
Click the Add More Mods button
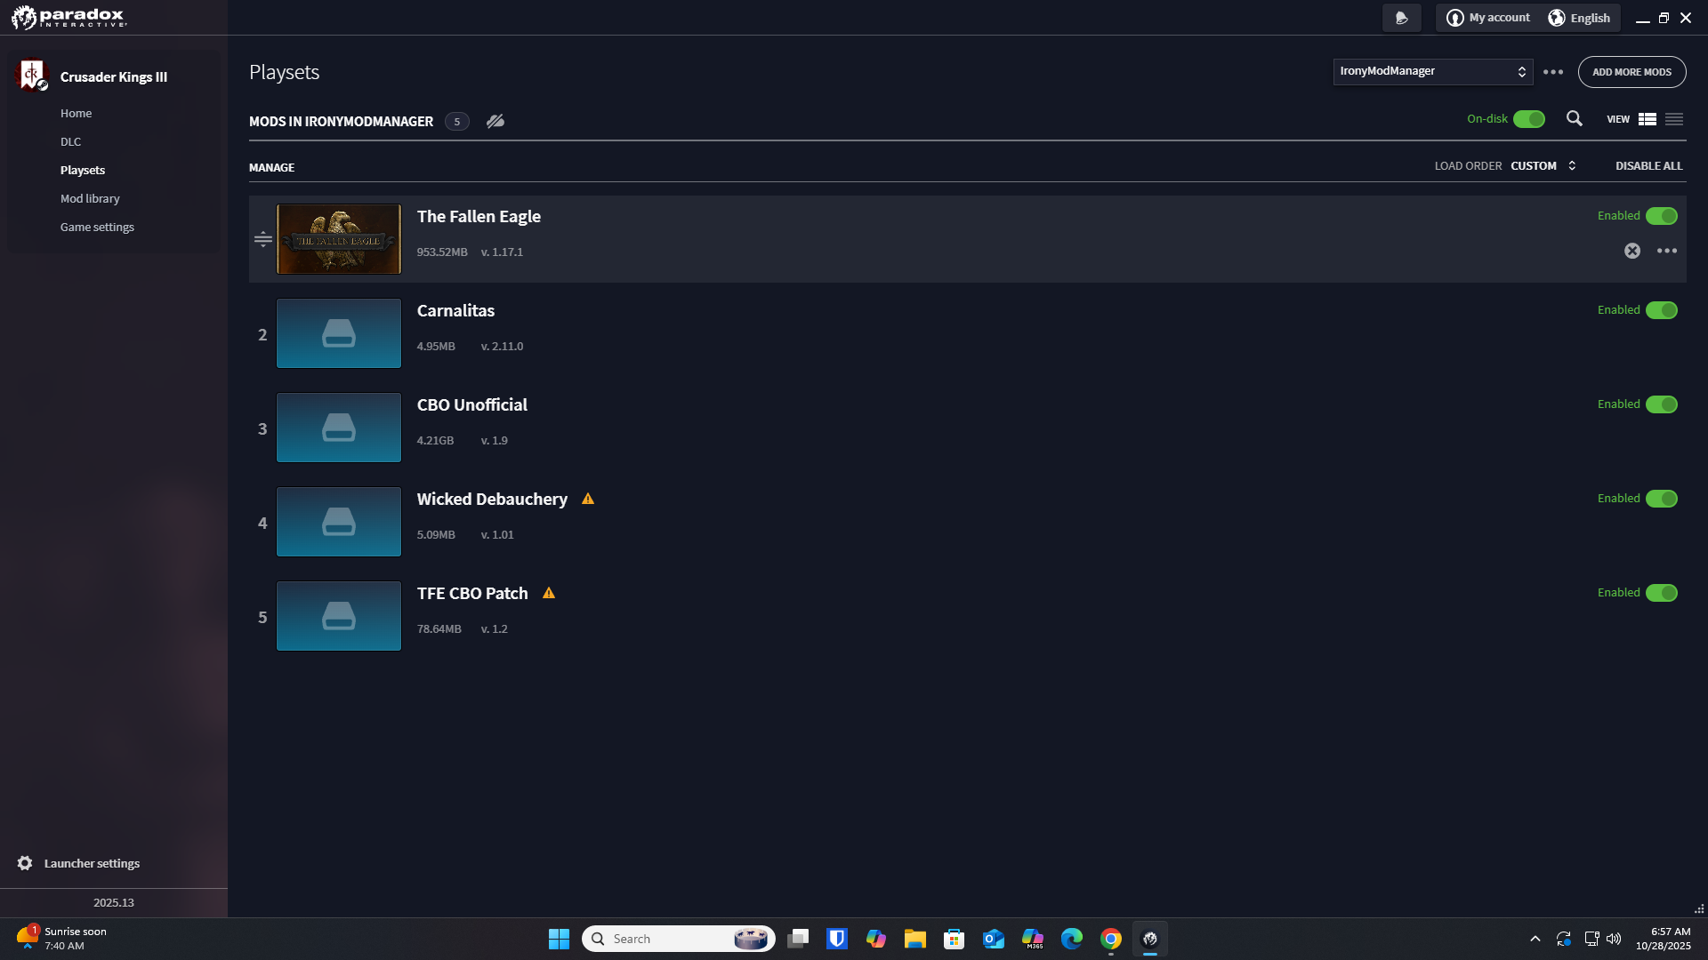point(1631,72)
